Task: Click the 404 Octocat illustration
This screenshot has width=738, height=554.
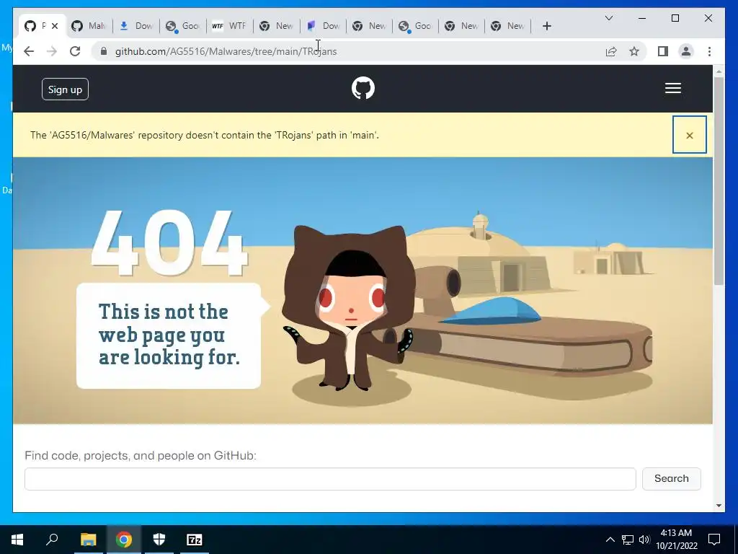Action: 349,309
